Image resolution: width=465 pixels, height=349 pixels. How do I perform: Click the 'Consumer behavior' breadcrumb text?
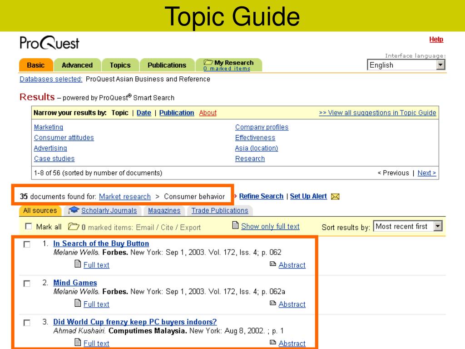pos(194,196)
